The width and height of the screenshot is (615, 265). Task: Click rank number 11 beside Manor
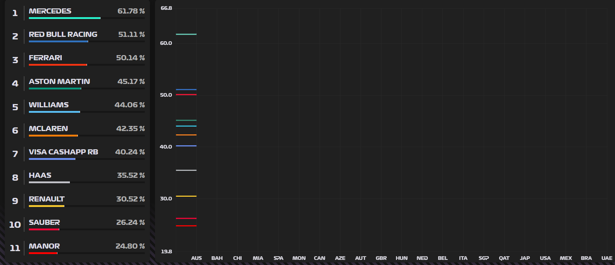[x=15, y=248]
